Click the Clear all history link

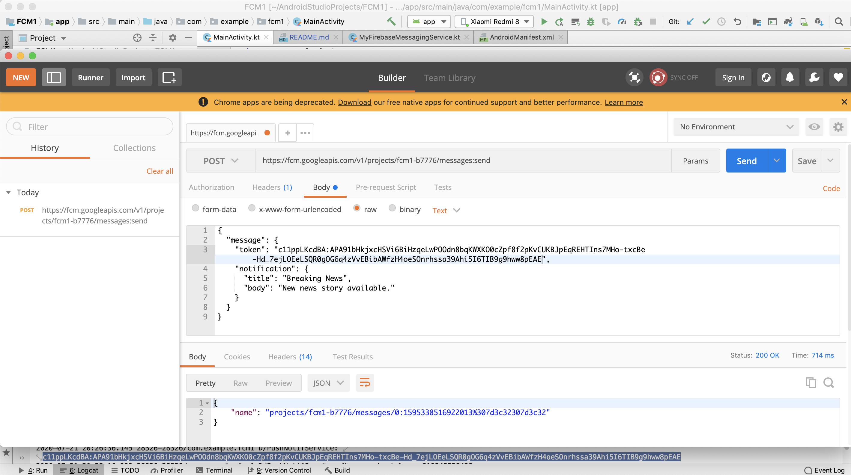coord(160,171)
